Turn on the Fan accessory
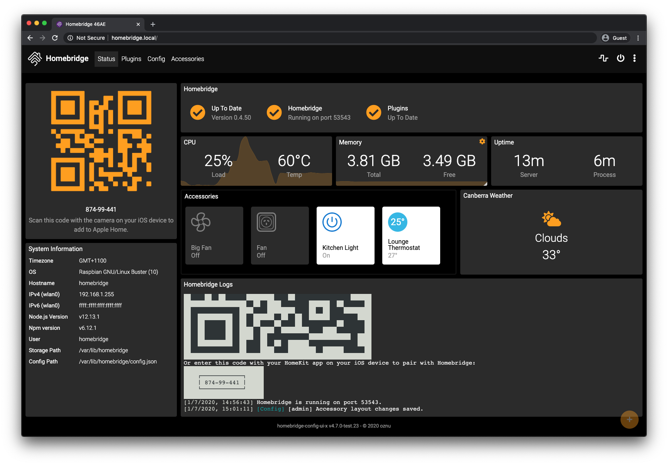668x465 pixels. [266, 222]
